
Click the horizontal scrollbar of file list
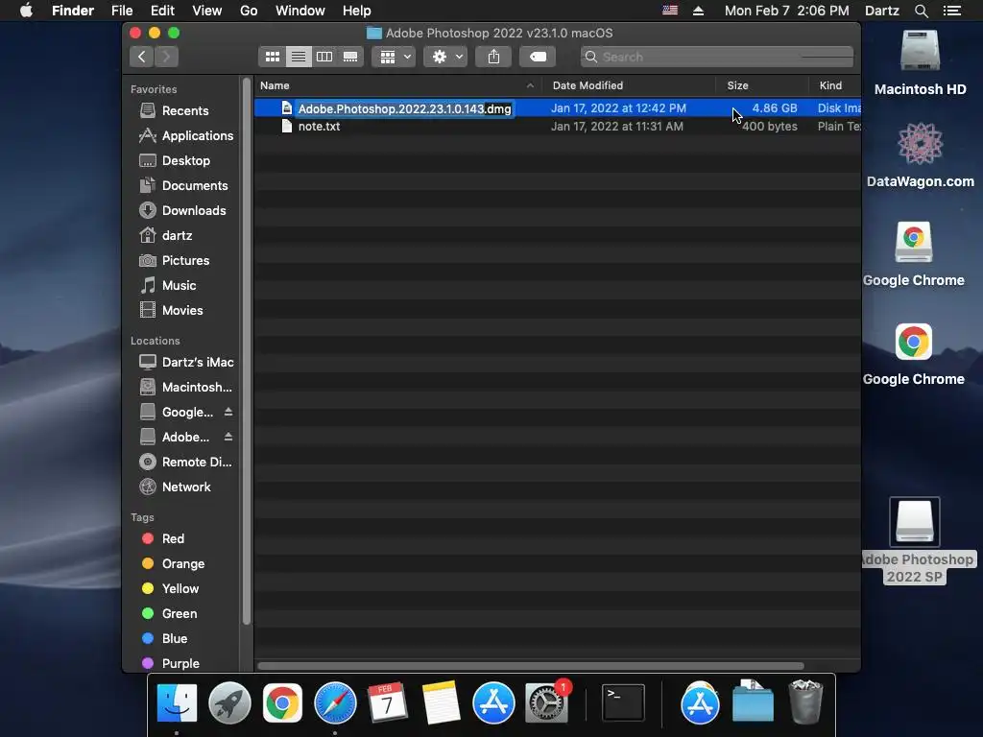point(530,666)
